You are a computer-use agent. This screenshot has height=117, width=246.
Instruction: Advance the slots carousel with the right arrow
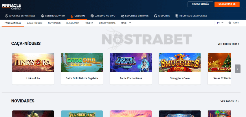point(238,69)
